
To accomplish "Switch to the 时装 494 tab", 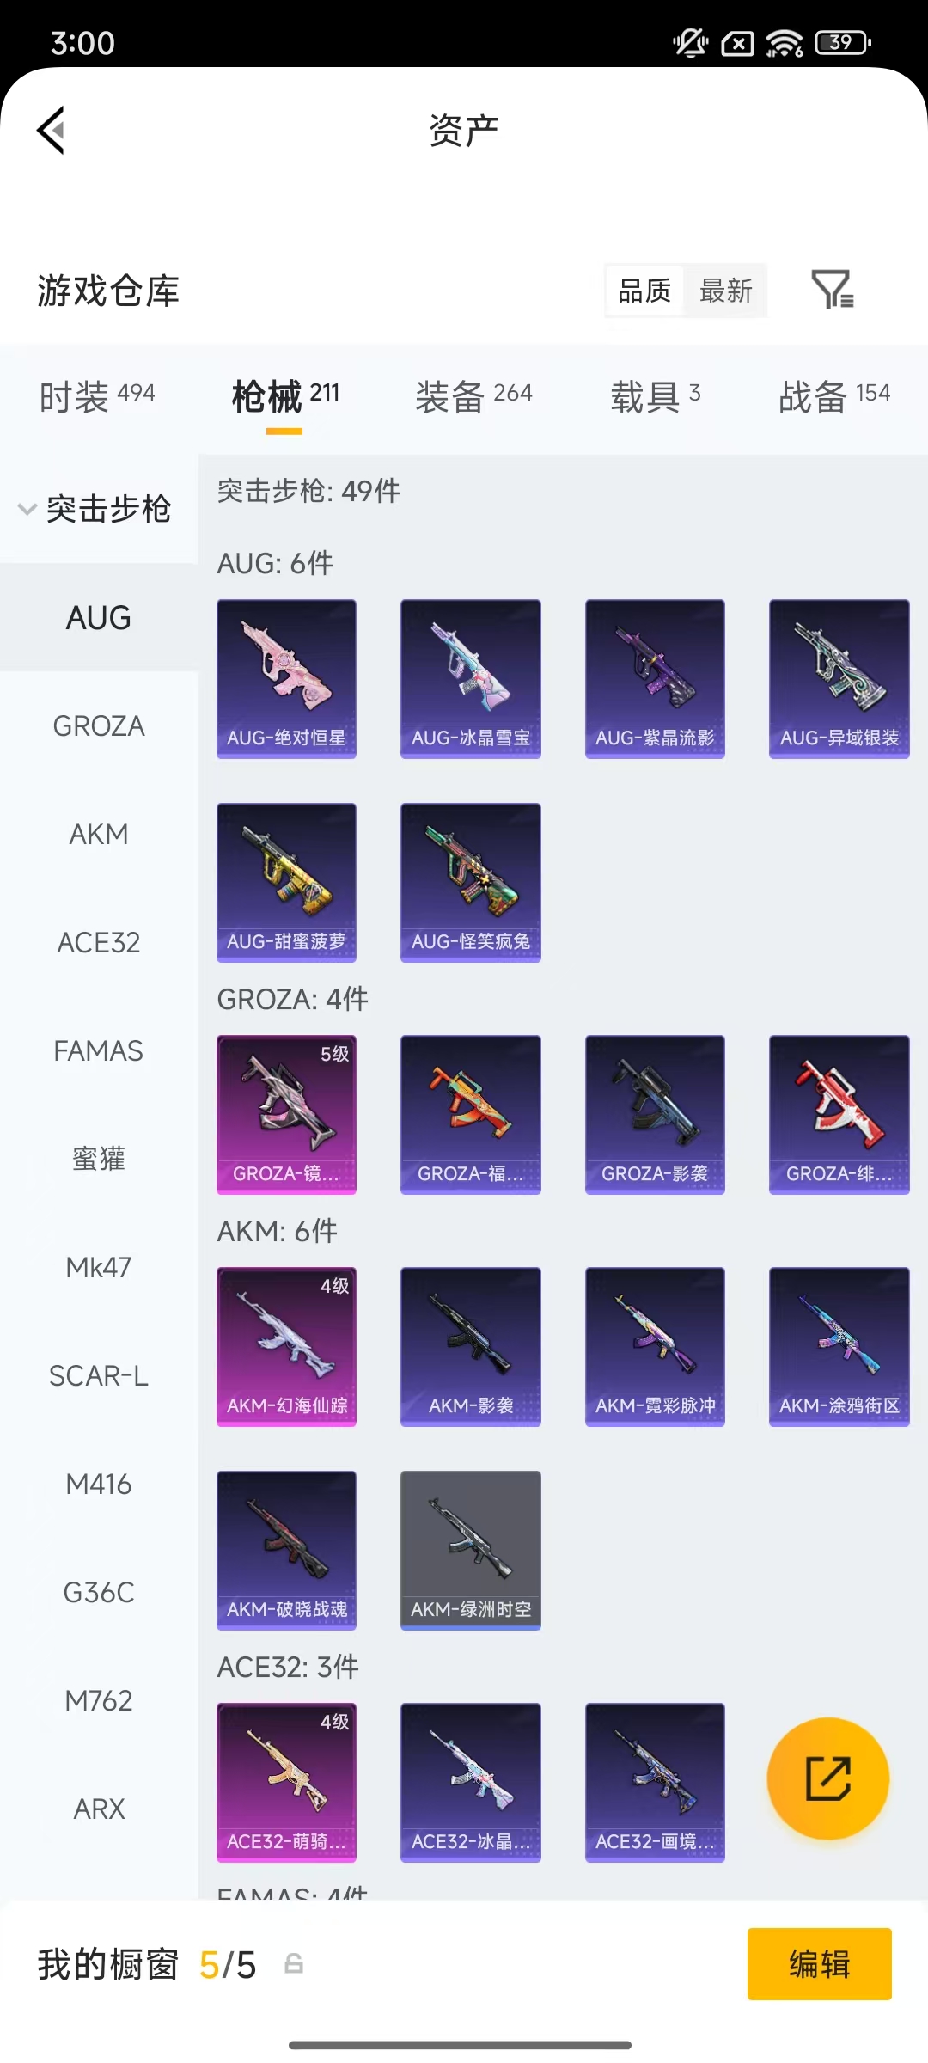I will 97,396.
